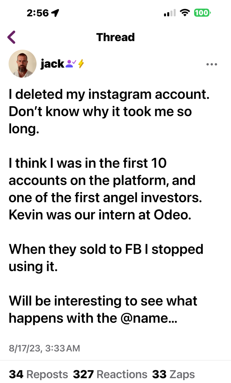View the 34 Reposts list
The height and width of the screenshot is (383, 231).
38,374
